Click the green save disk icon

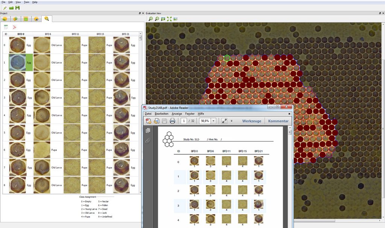click(x=17, y=8)
